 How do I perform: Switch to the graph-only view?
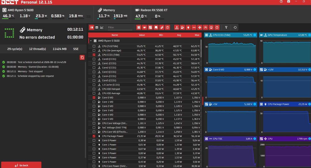click(x=102, y=27)
